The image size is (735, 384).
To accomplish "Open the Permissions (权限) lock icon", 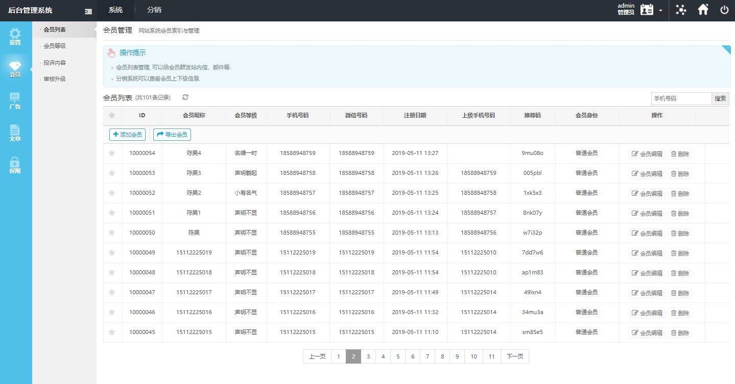I will pos(15,165).
